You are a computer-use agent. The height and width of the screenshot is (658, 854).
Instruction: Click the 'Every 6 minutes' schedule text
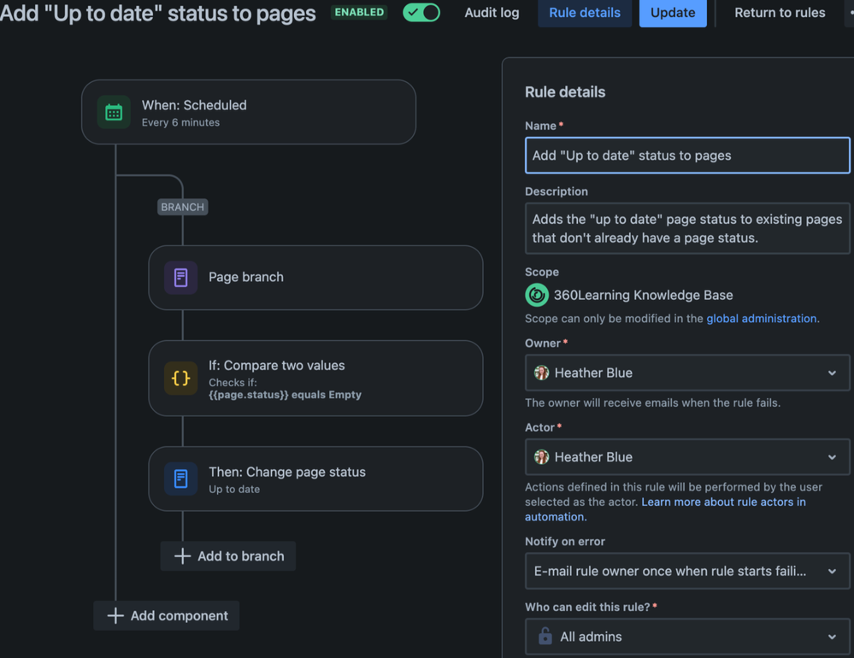pyautogui.click(x=181, y=123)
